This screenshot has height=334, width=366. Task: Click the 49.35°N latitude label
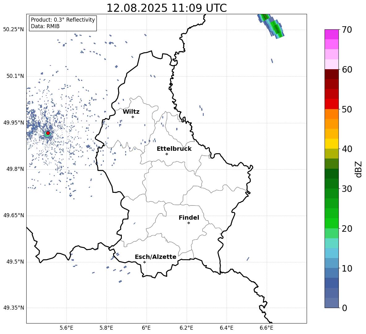(14, 308)
